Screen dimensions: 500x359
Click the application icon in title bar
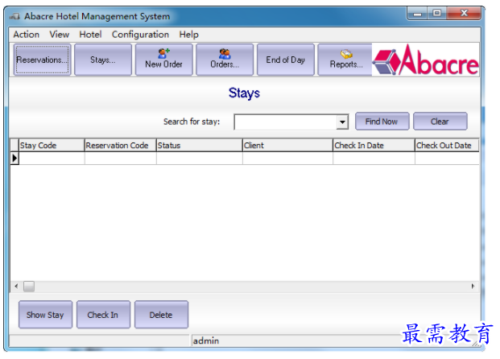[x=14, y=16]
